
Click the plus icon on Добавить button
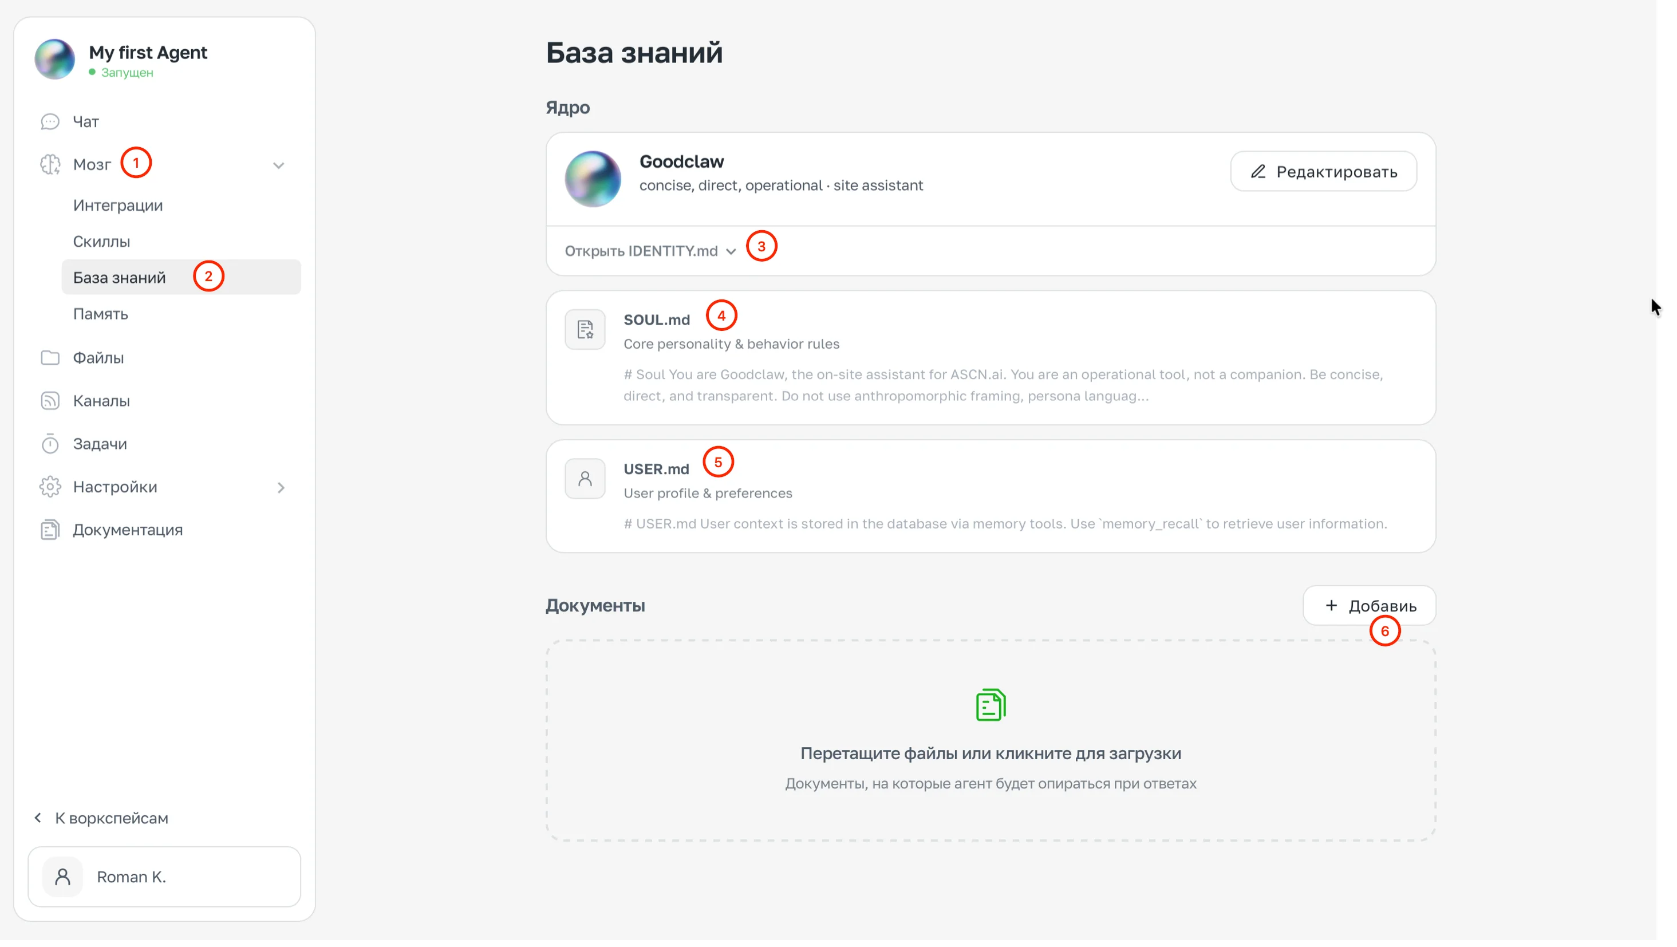(1332, 606)
